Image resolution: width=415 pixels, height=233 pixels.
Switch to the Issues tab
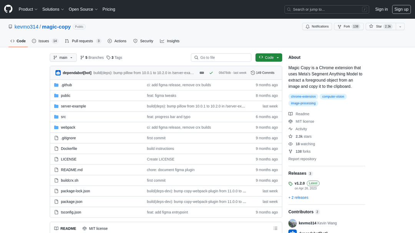[x=45, y=41]
